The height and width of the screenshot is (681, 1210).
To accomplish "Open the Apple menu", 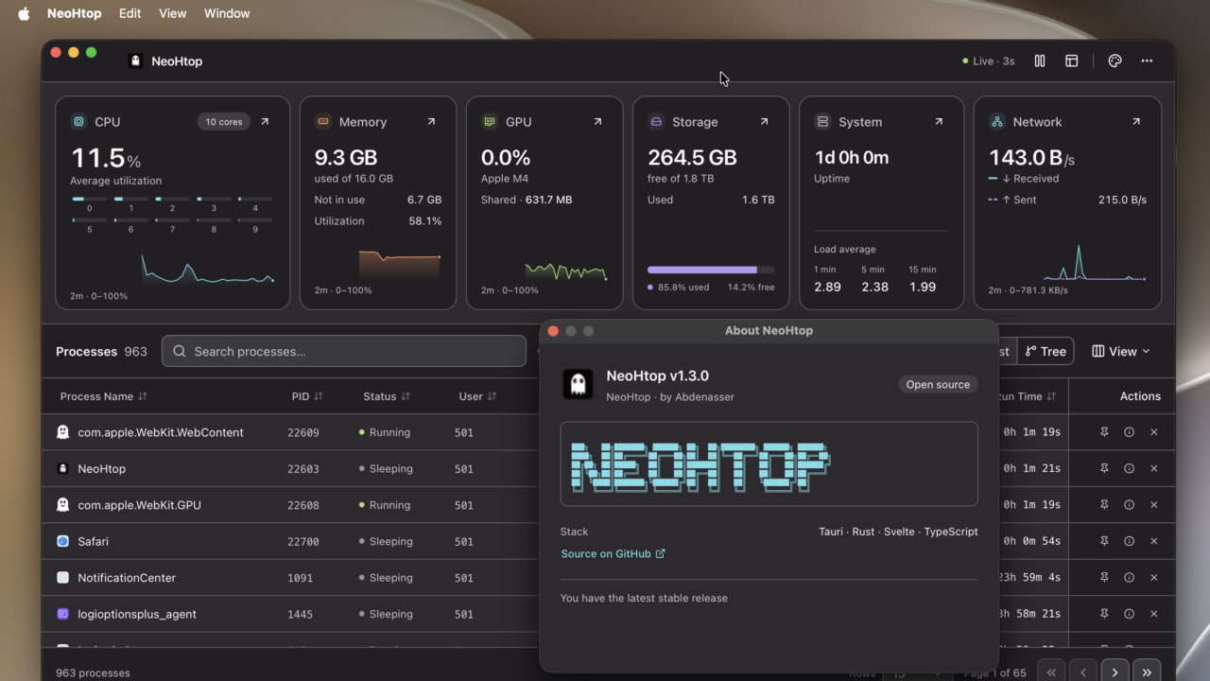I will coord(25,13).
